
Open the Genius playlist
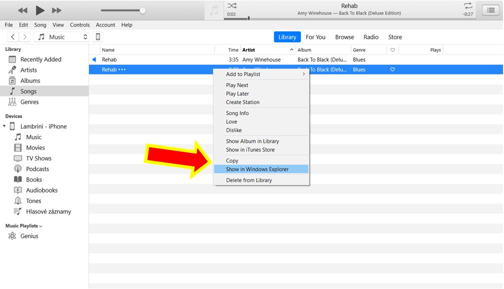click(44, 236)
